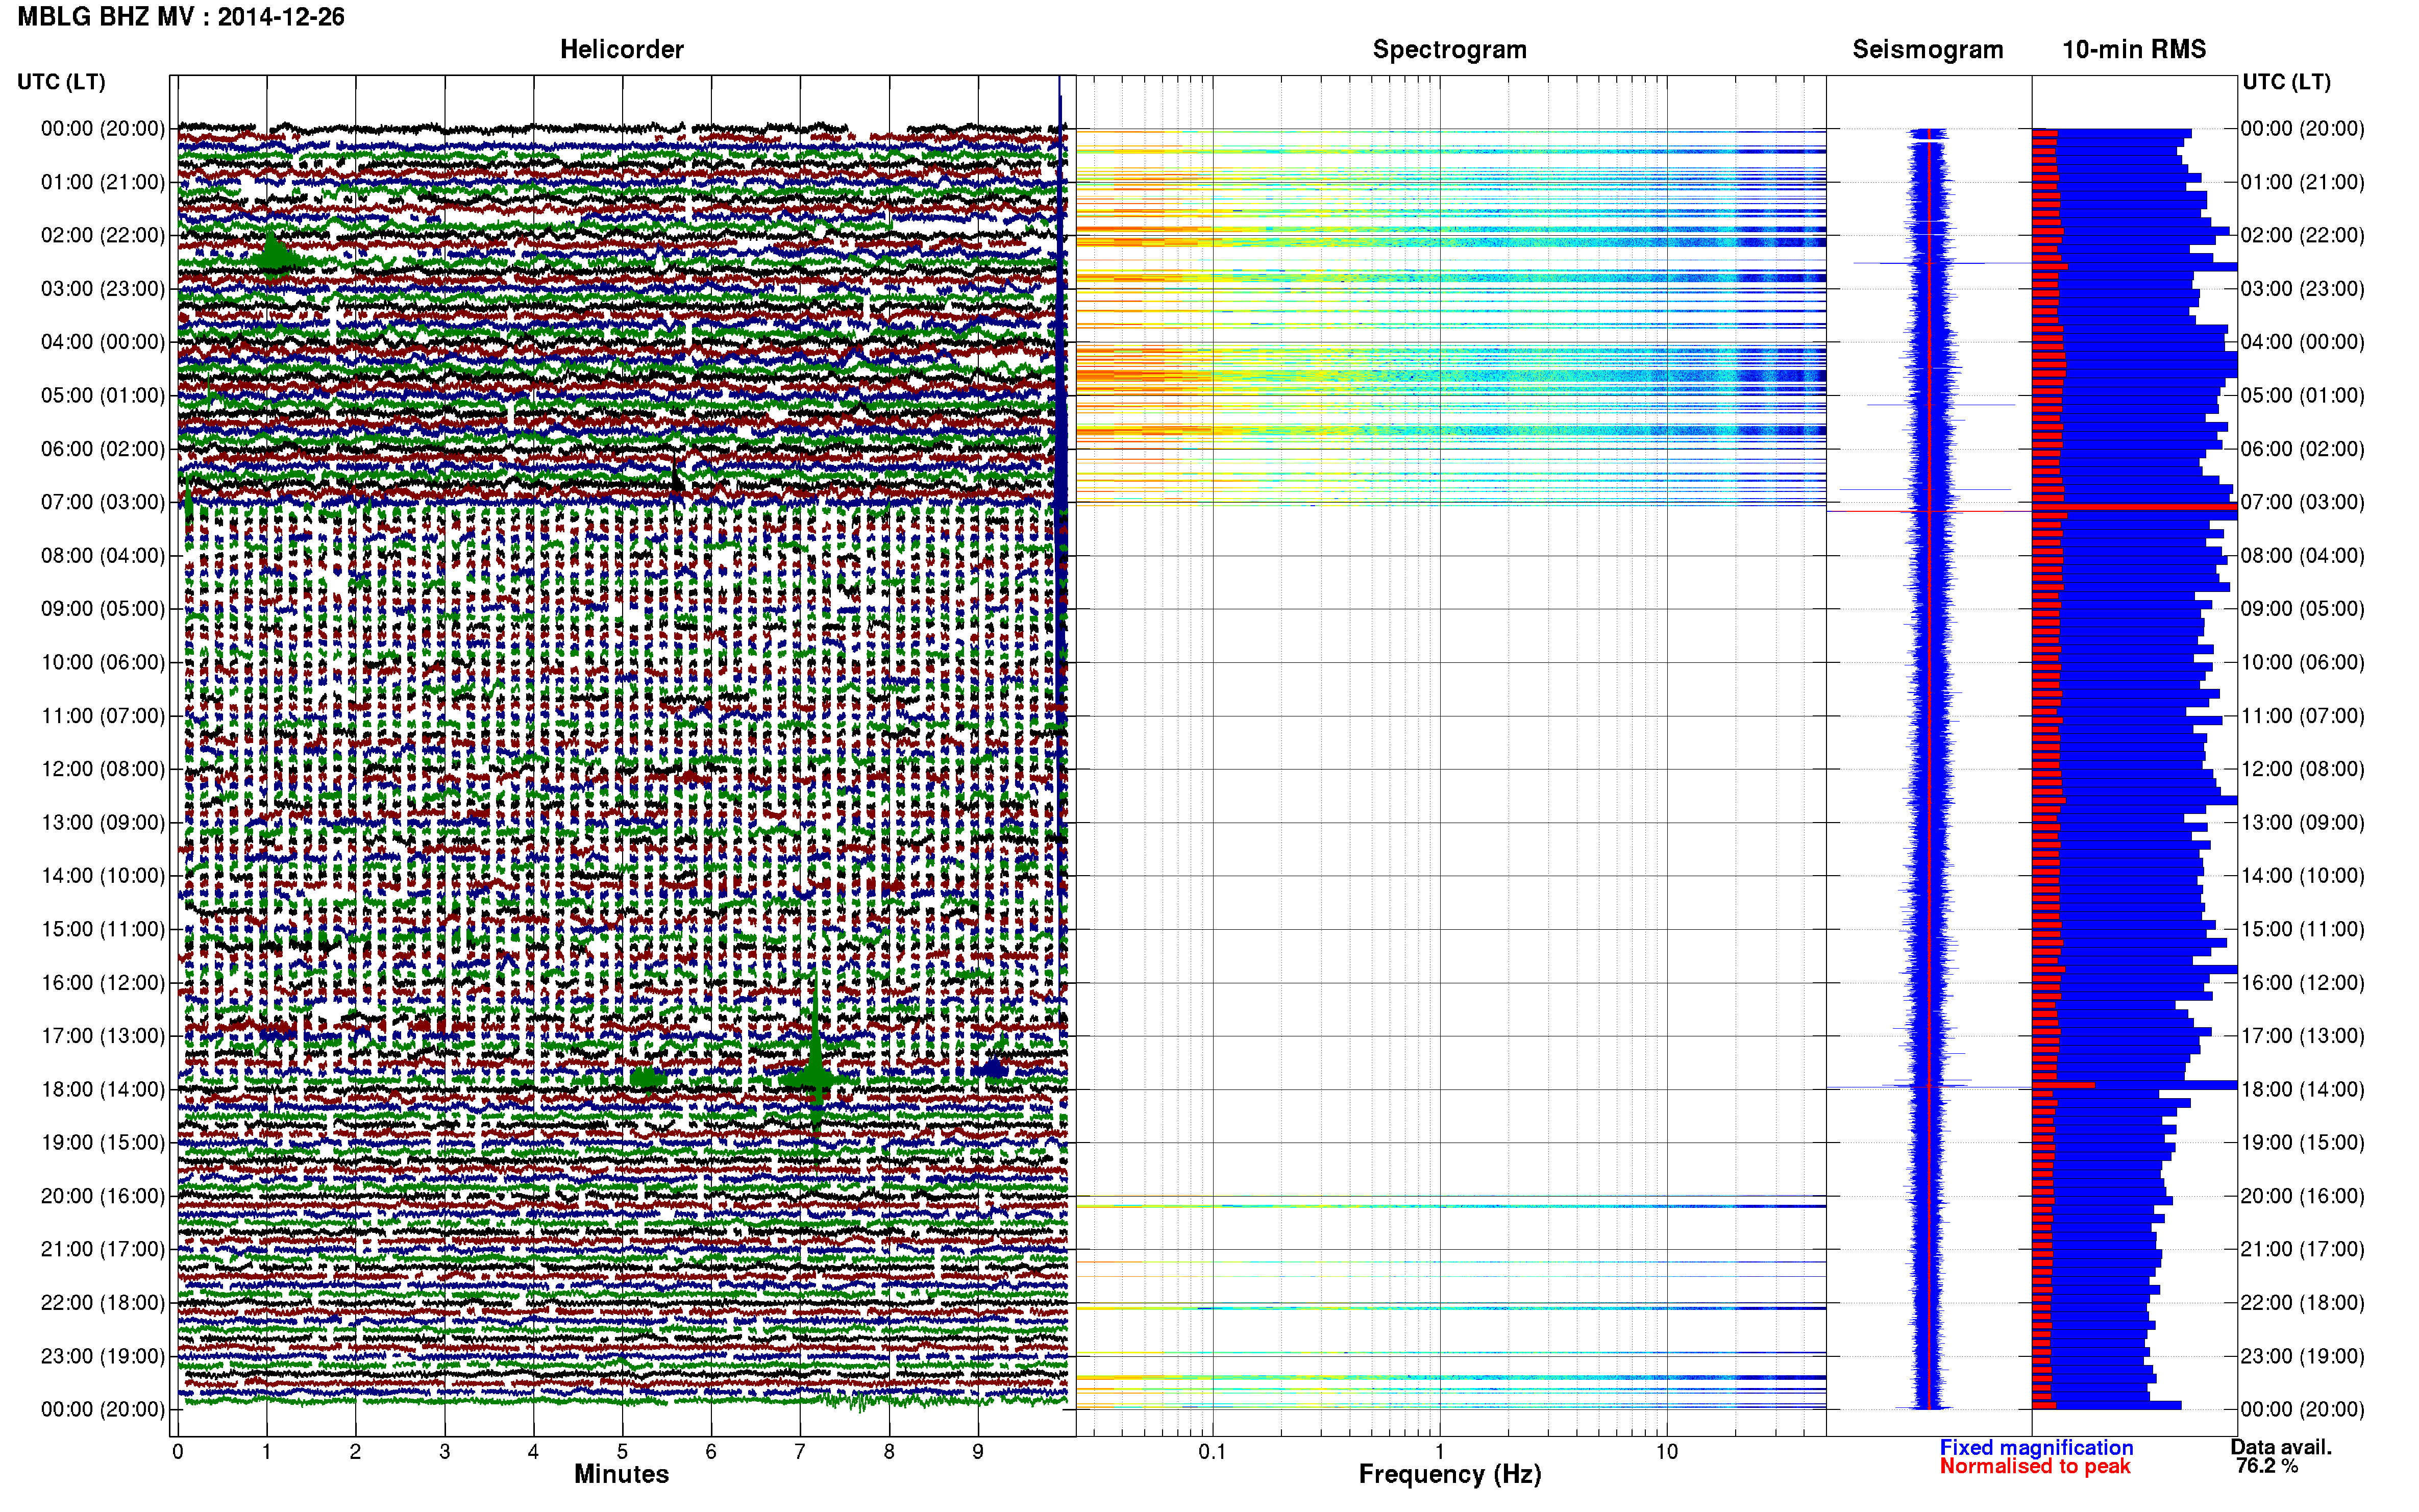2419x1512 pixels.
Task: Click RMS-side time label "08:00 (04:00)"
Action: pyautogui.click(x=2302, y=555)
